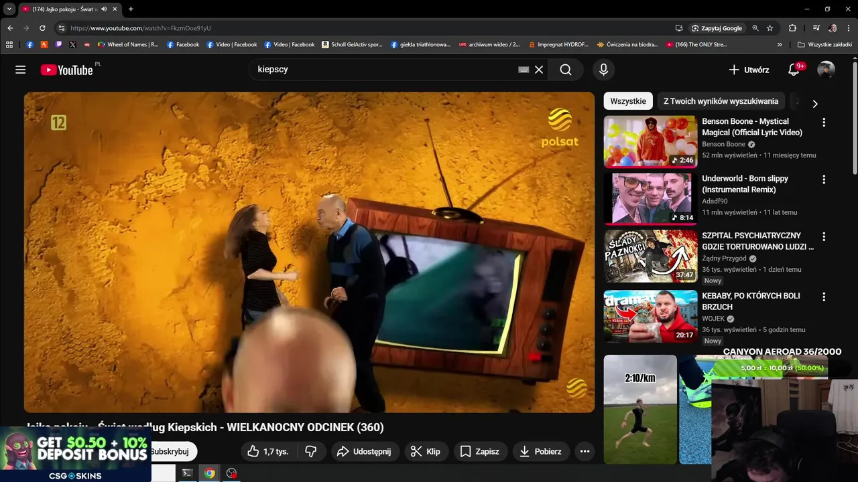Open Chrome zoom magnifier in address bar
Viewport: 858px width, 482px height.
(755, 28)
